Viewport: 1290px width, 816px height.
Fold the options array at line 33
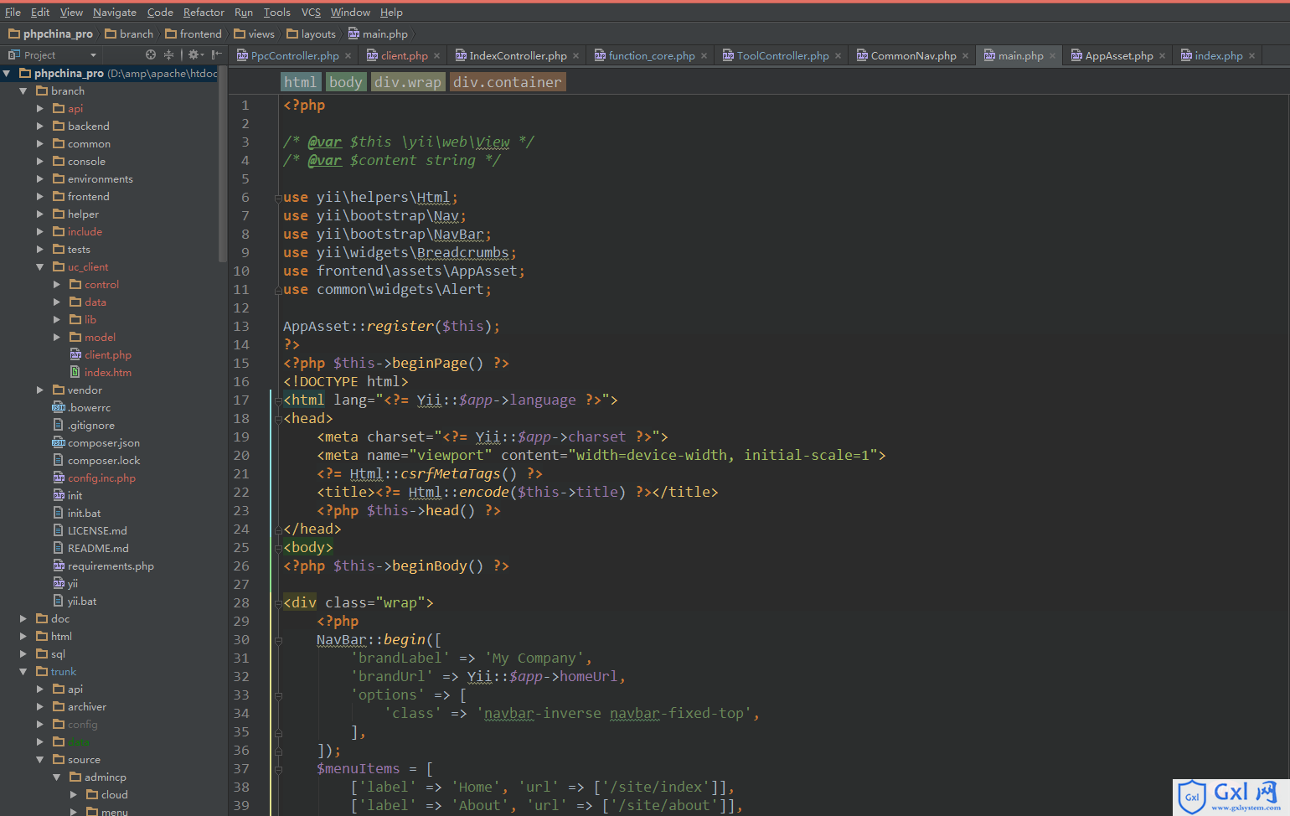[x=278, y=695]
